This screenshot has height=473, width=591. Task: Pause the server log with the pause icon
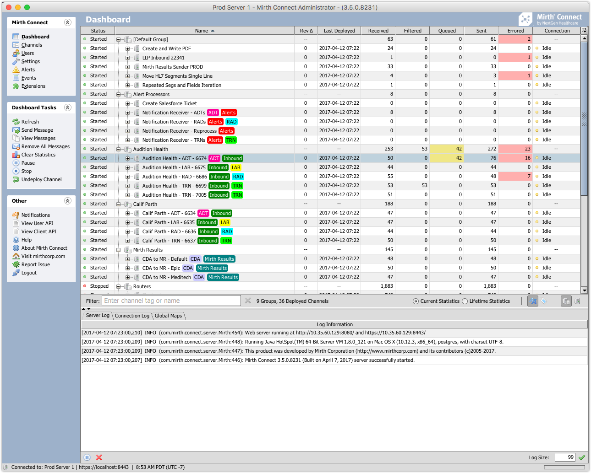(x=87, y=457)
